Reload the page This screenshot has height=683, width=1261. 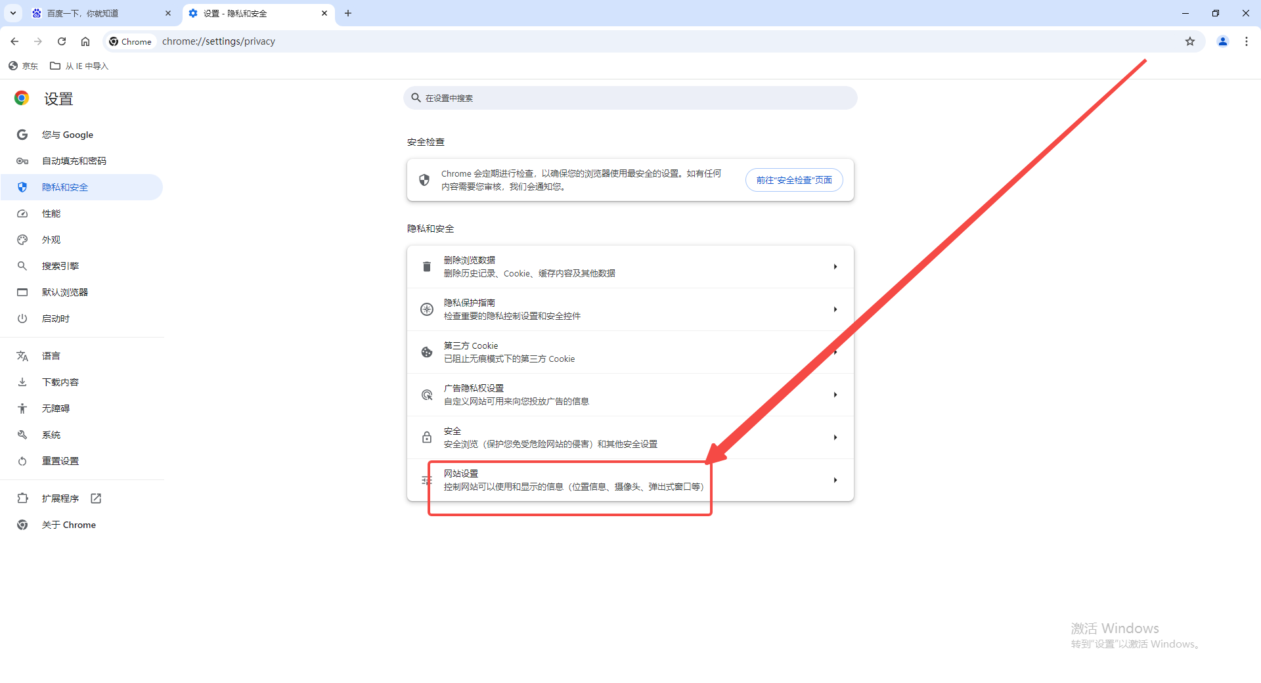(62, 41)
